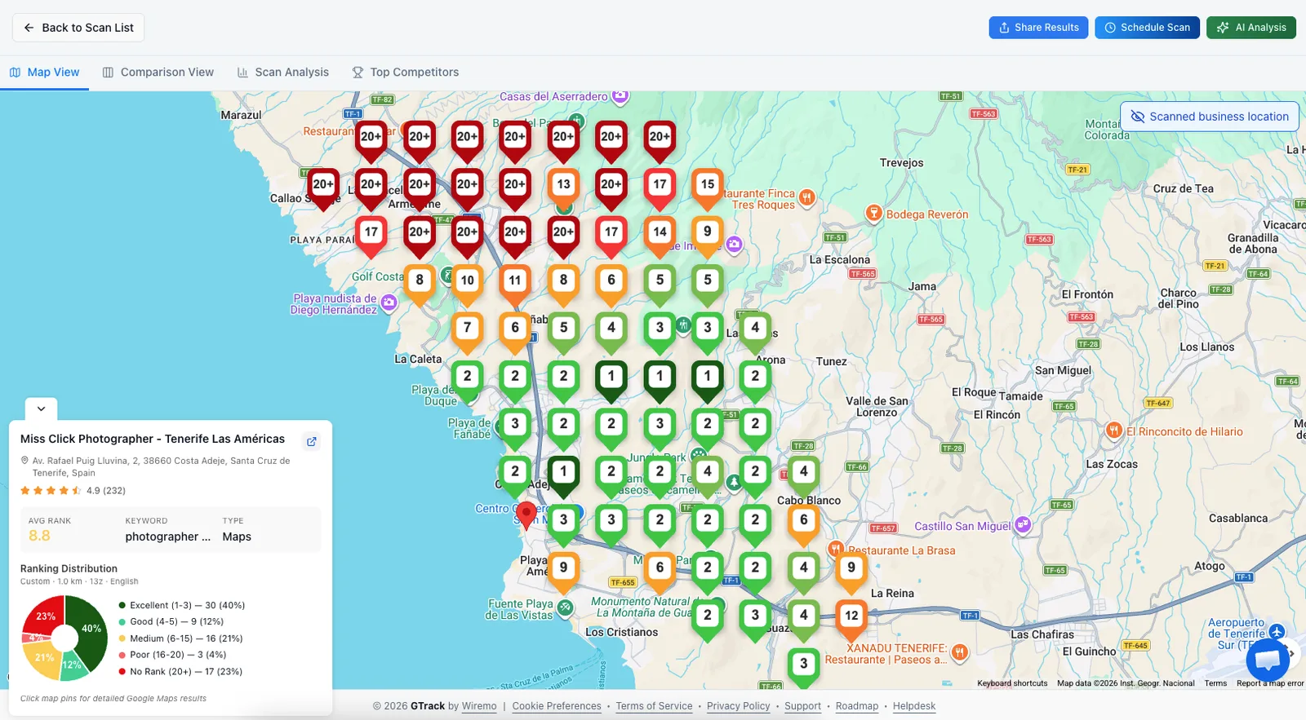Collapse the business info panel chevron

[41, 409]
